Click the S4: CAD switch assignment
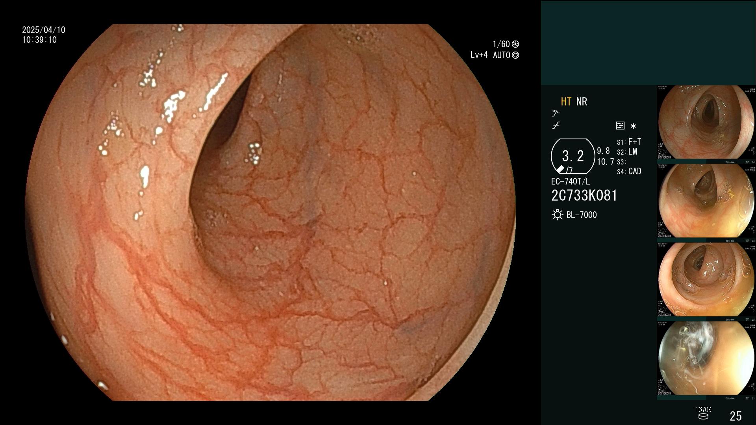756x425 pixels. click(x=629, y=172)
